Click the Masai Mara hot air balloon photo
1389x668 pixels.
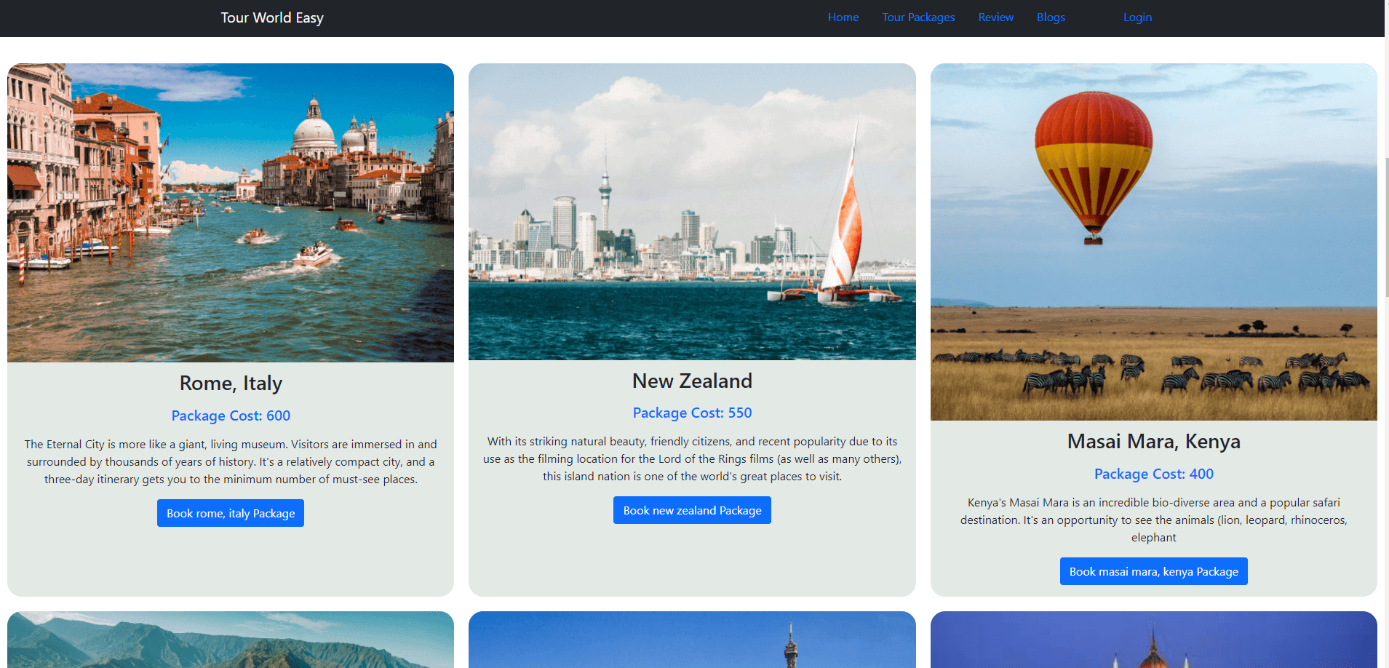[1153, 242]
